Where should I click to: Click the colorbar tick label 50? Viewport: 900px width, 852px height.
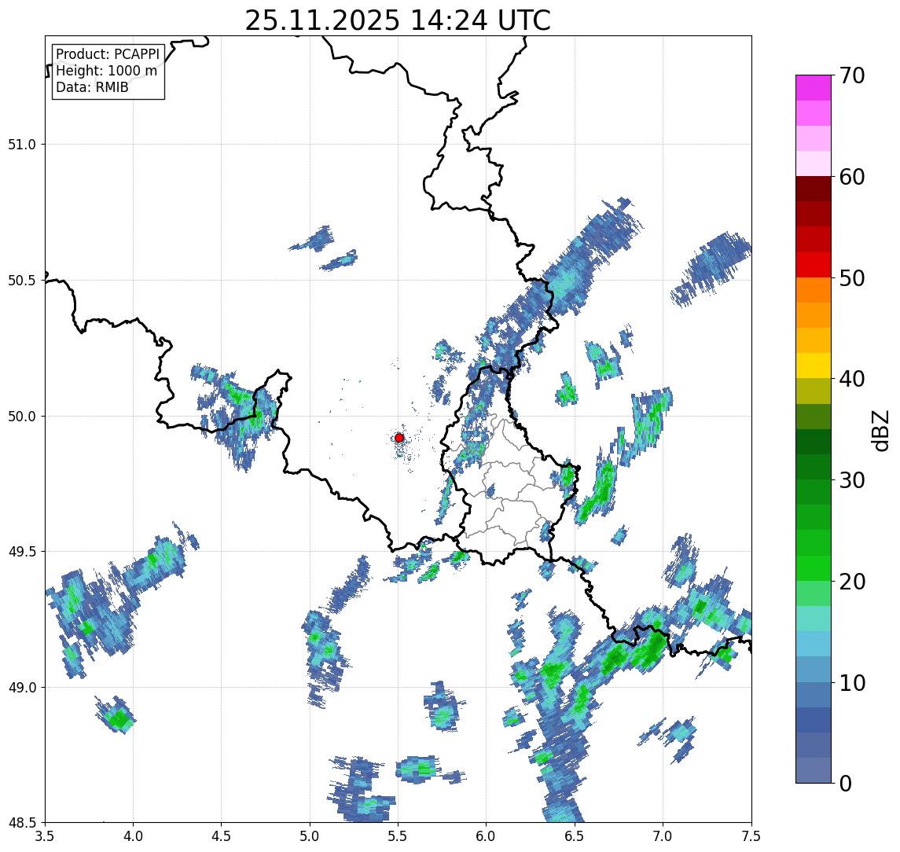852,278
